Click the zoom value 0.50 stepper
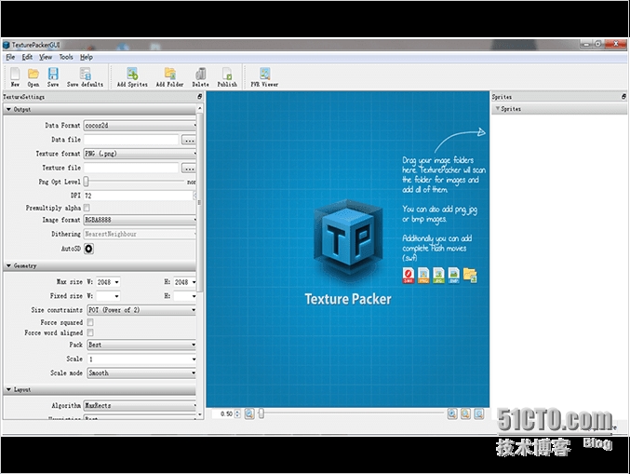Viewport: 630px width, 474px height. click(237, 413)
